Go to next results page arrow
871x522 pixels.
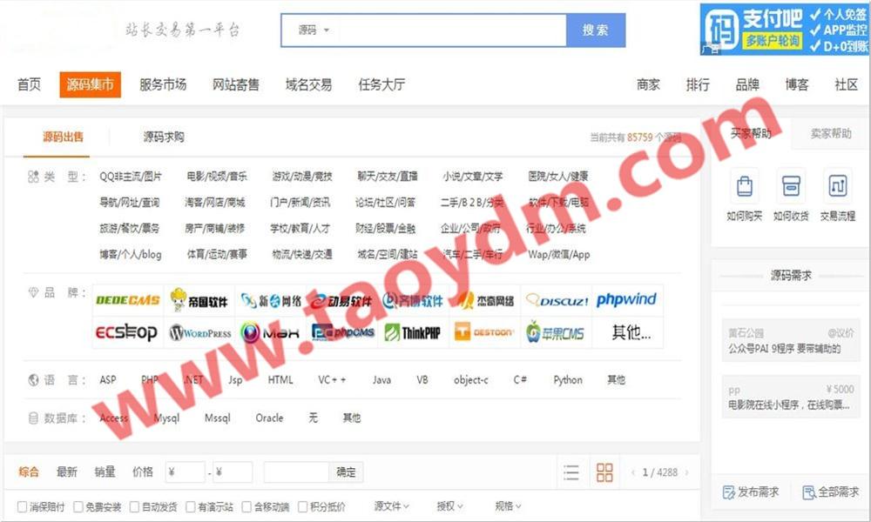click(687, 472)
